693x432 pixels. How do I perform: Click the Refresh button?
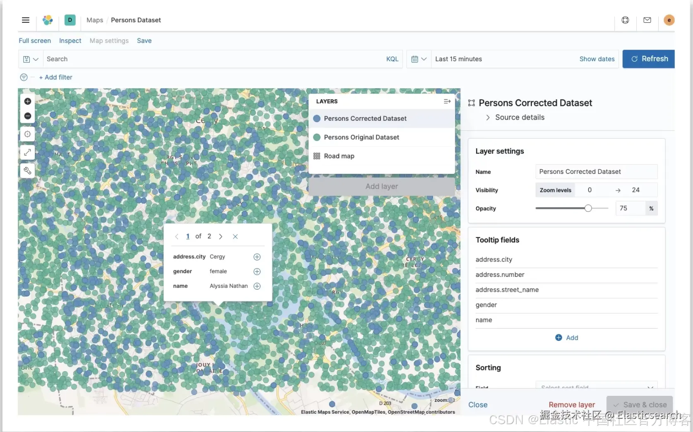pos(648,59)
